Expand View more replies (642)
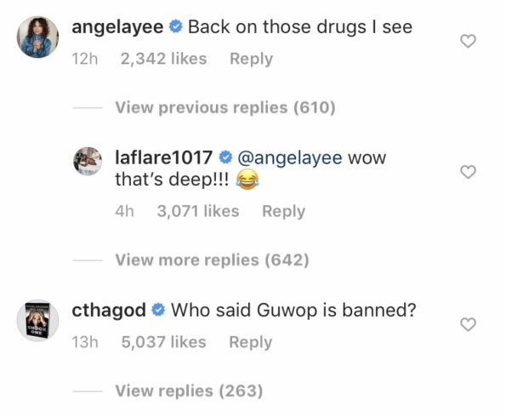The width and height of the screenshot is (506, 417). point(212,260)
